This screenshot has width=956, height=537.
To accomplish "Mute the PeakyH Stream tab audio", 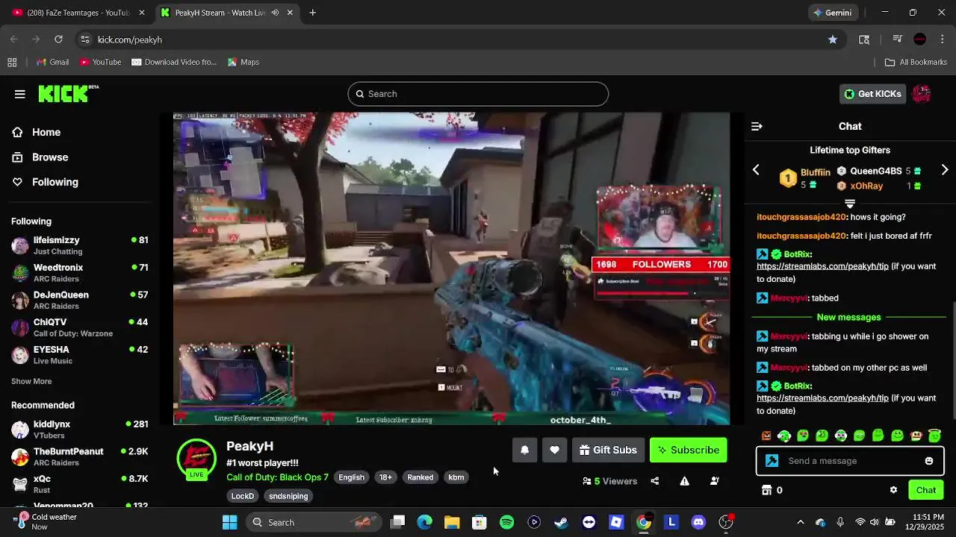I will pyautogui.click(x=275, y=13).
